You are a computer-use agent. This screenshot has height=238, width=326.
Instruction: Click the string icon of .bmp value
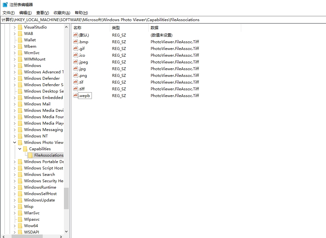(x=75, y=42)
